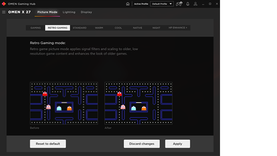
Task: Click the Before Pac-Man preview image
Action: 64,103
